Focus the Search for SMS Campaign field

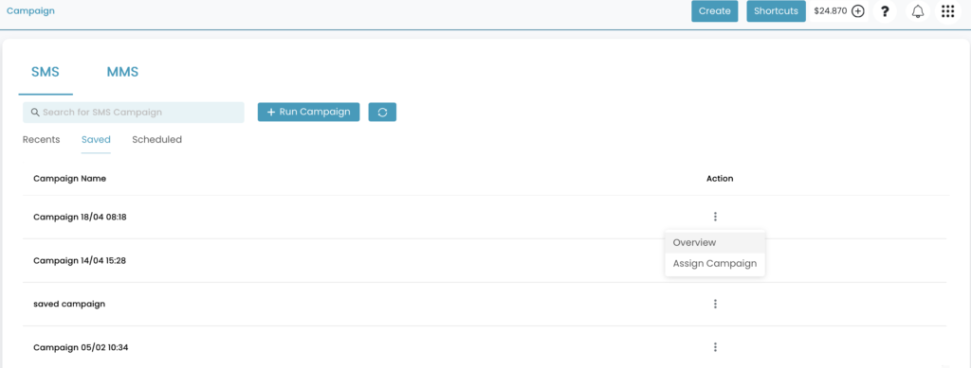[x=134, y=113]
